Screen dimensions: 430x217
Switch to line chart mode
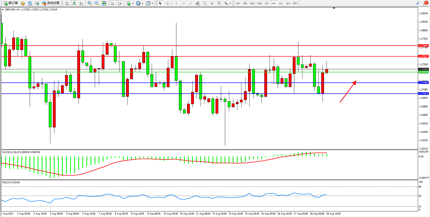point(81,3)
